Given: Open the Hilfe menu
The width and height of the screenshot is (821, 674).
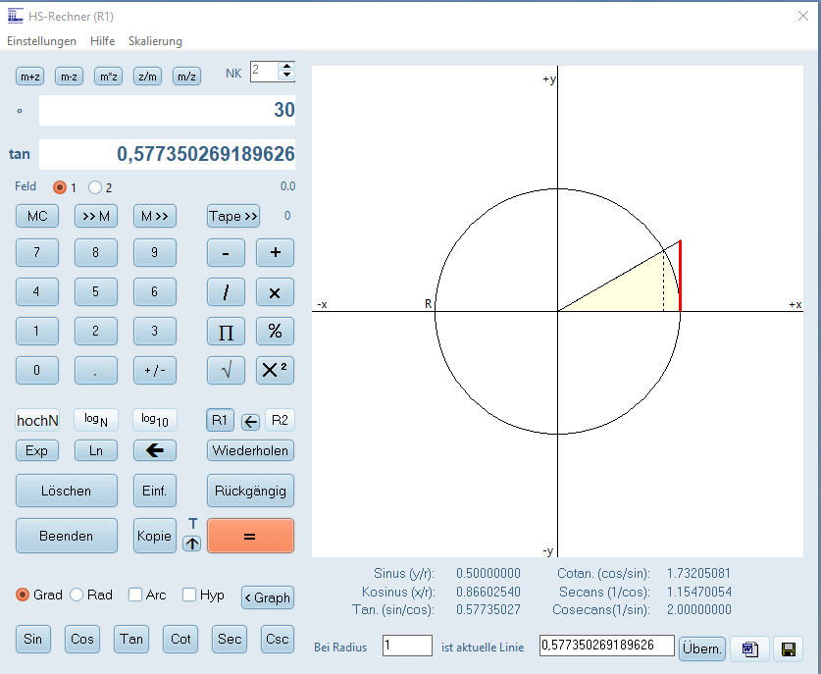Looking at the screenshot, I should (103, 41).
